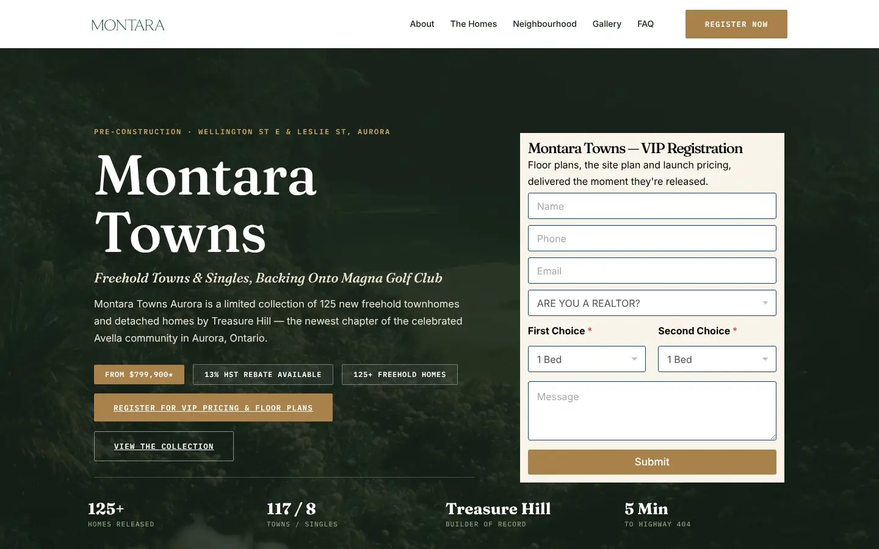Viewport: 879px width, 549px height.
Task: Submit the VIP registration form
Action: click(652, 462)
